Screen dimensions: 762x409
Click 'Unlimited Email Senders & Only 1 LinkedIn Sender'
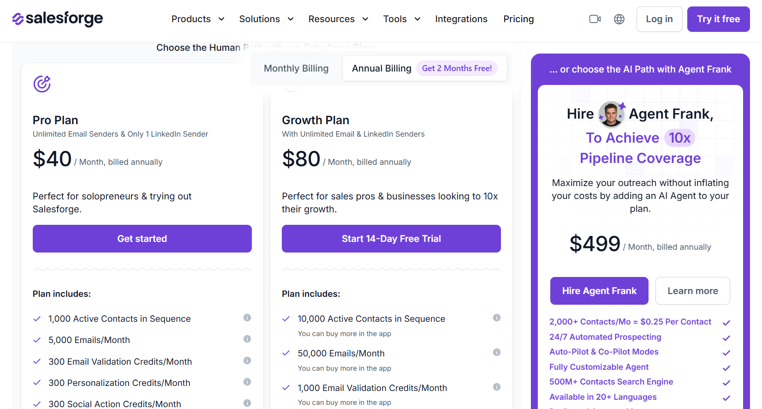click(x=120, y=134)
